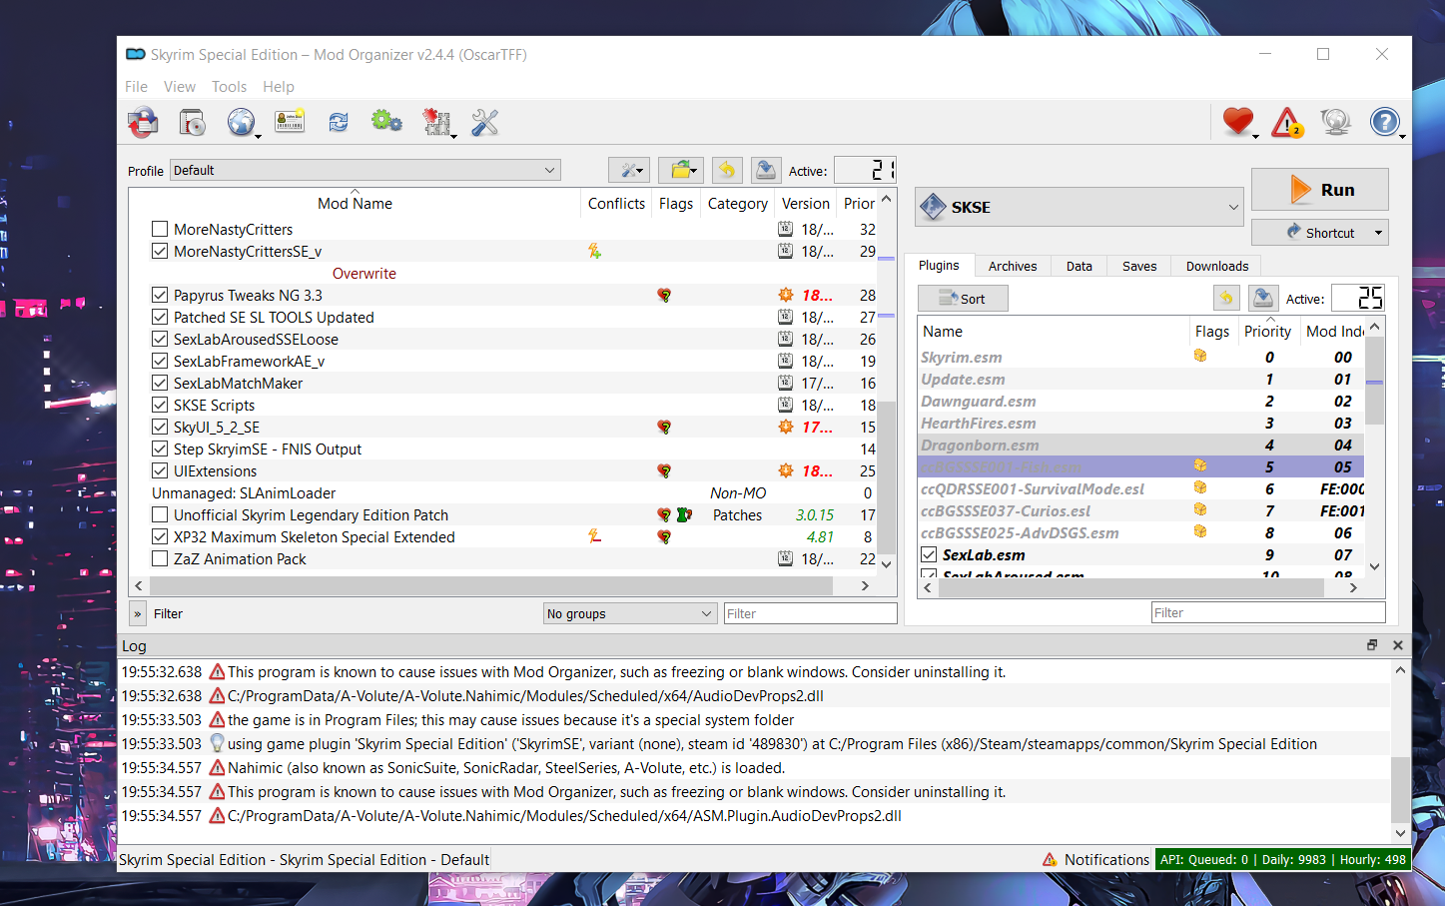Sort by Category column header
This screenshot has height=906, width=1445.
tap(737, 204)
